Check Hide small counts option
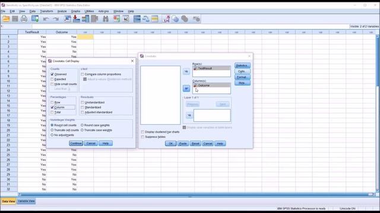 point(52,84)
